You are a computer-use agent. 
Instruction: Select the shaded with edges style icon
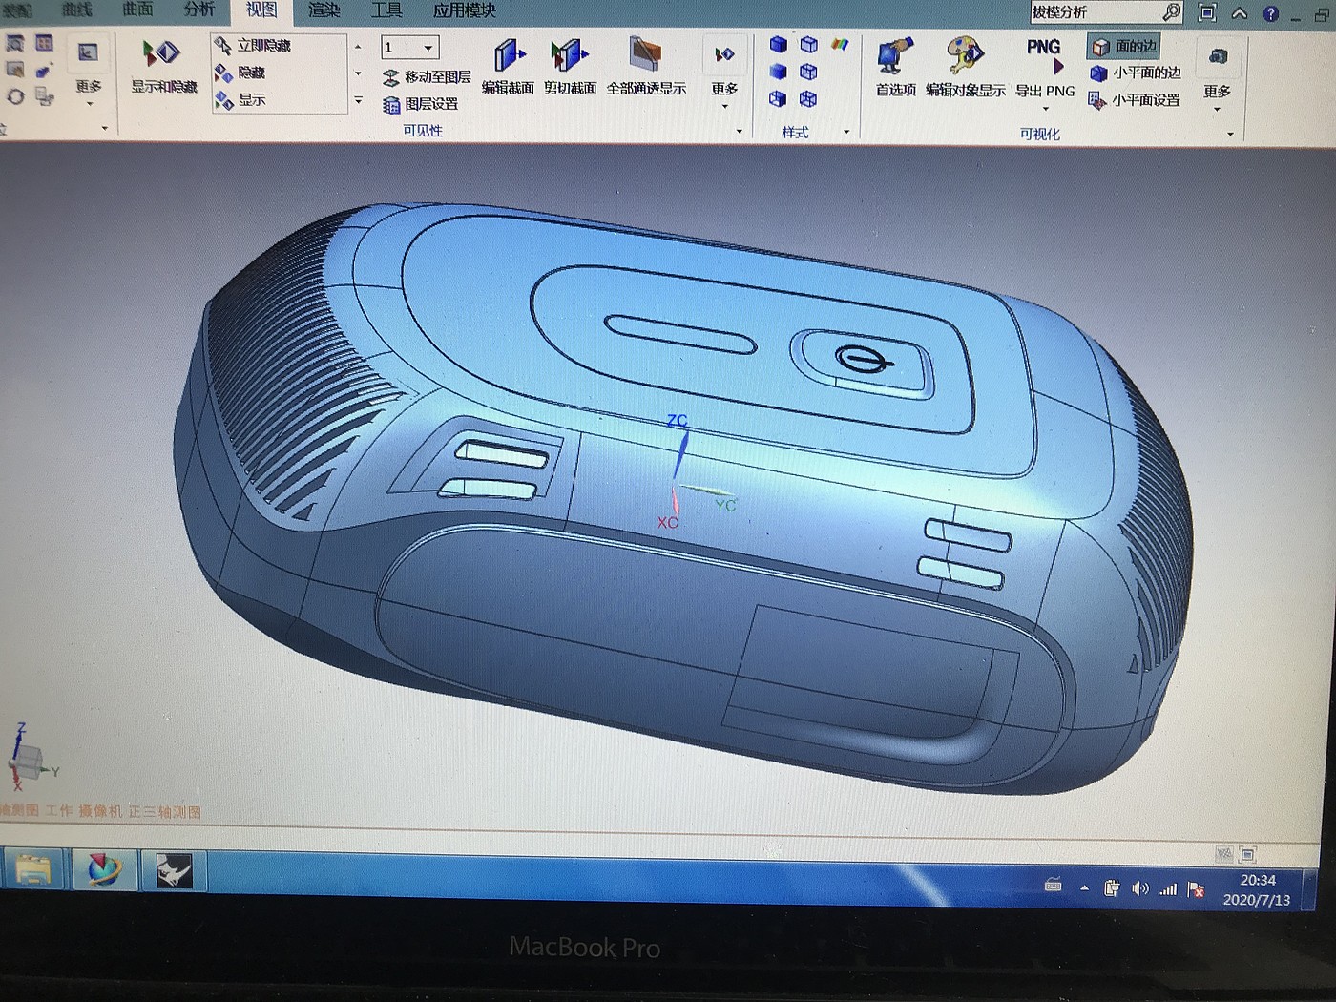pos(779,44)
